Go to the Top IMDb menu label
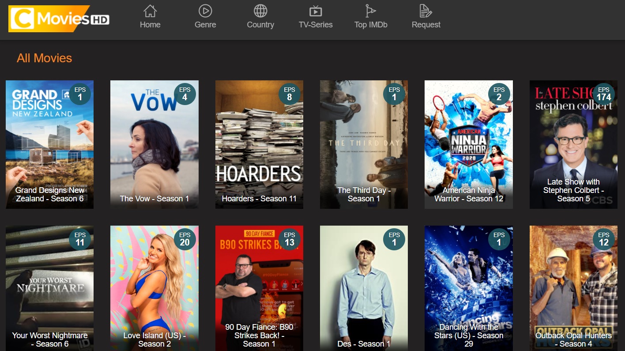Image resolution: width=625 pixels, height=351 pixels. point(371,25)
